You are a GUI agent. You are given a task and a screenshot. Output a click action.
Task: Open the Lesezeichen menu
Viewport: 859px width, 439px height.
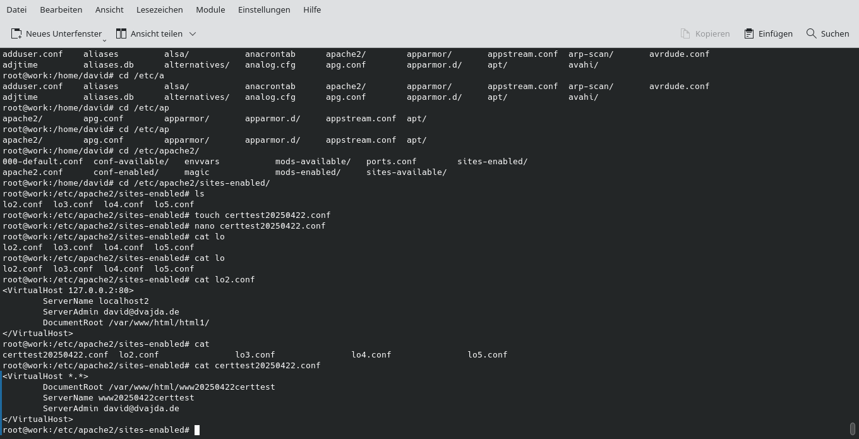pos(160,9)
